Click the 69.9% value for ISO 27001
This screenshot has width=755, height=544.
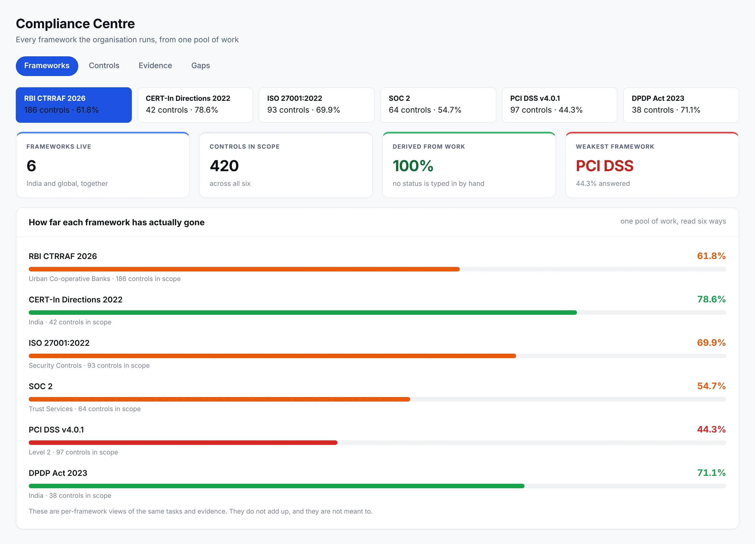tap(711, 343)
